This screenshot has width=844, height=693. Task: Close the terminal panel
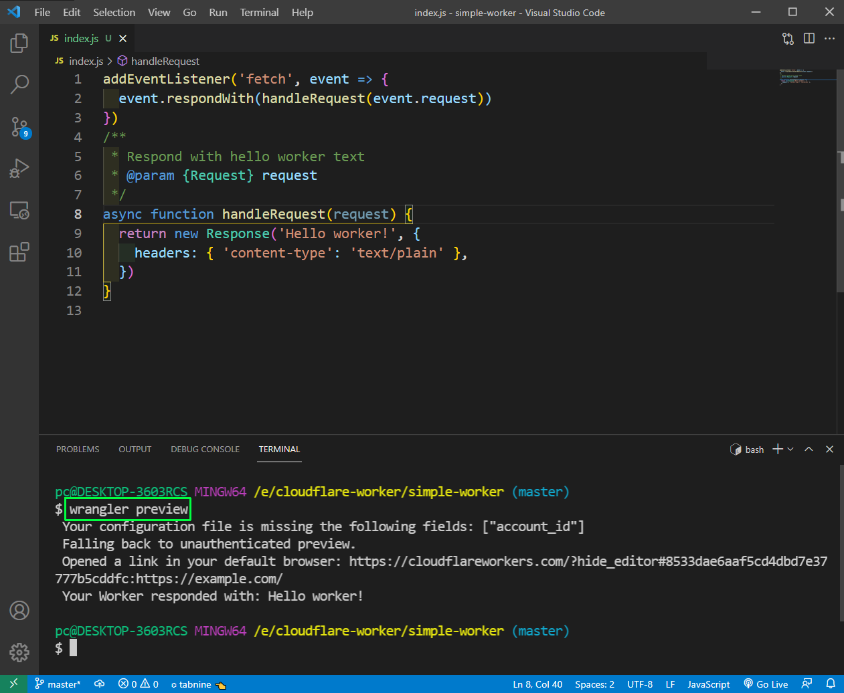(x=830, y=449)
